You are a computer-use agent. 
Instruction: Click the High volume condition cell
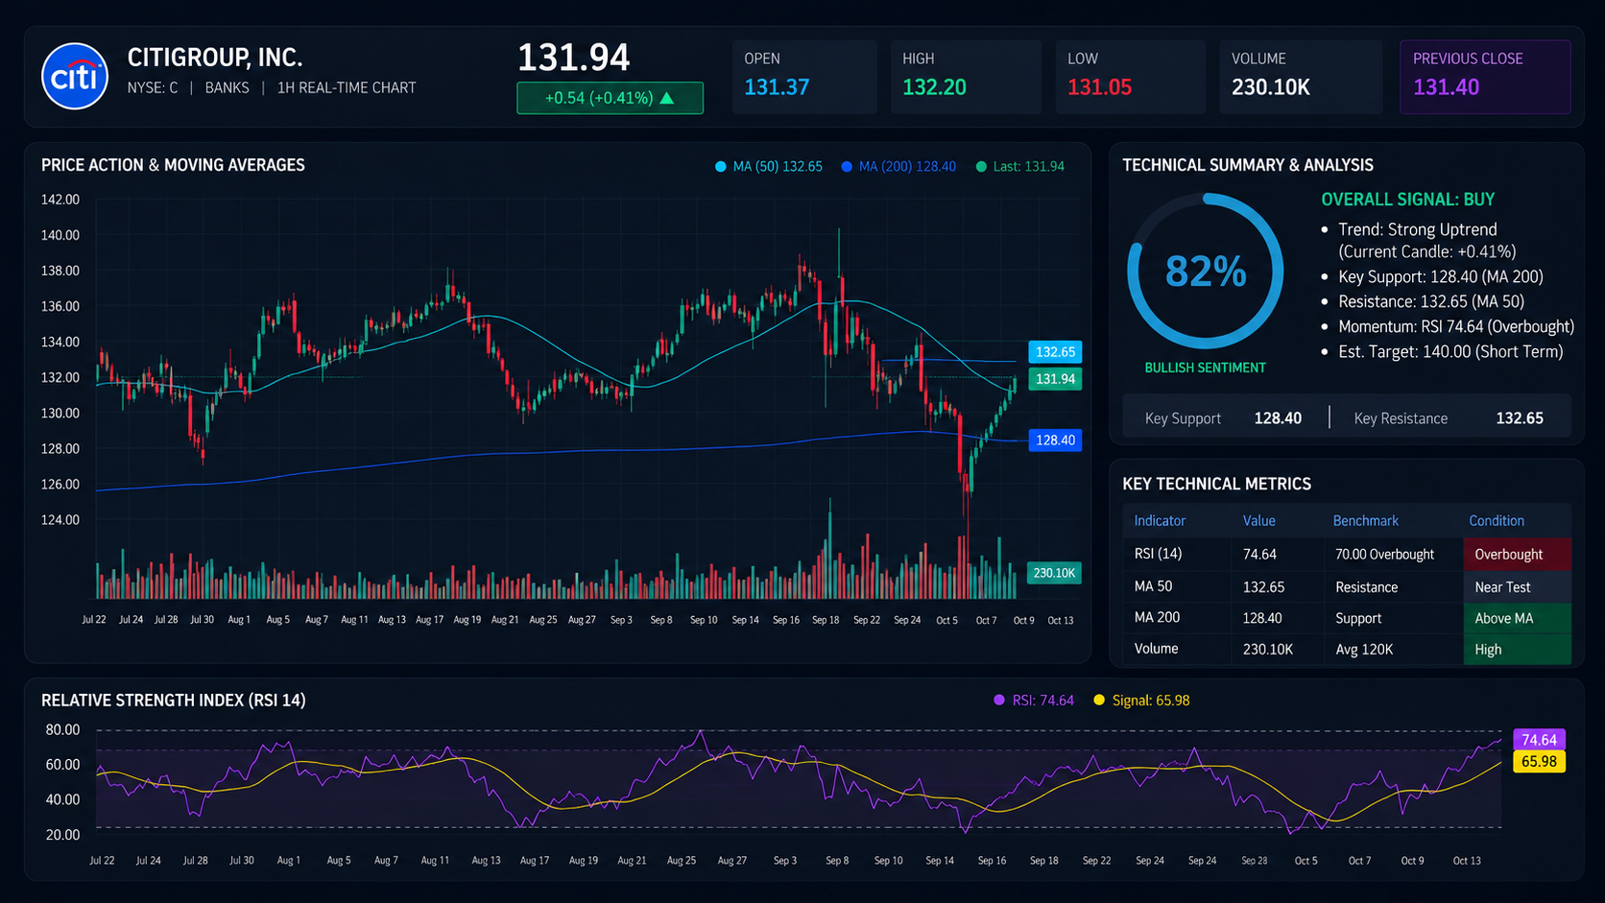pyautogui.click(x=1518, y=650)
